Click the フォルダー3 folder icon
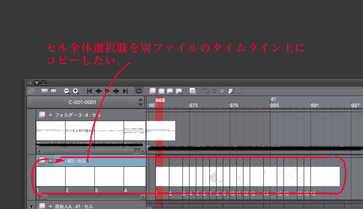Image resolution: width=363 pixels, height=209 pixels. coord(42,115)
